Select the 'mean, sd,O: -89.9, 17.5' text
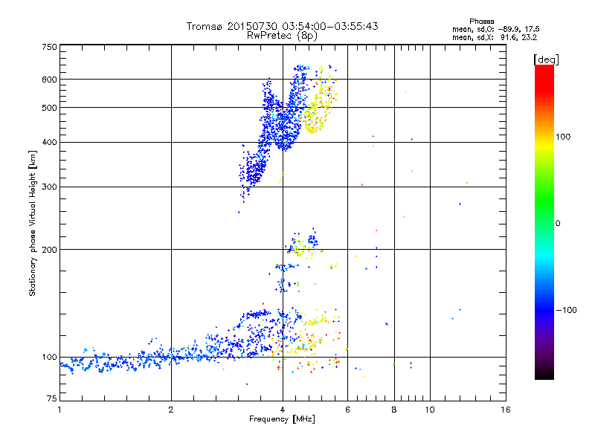The image size is (595, 446). tap(495, 29)
